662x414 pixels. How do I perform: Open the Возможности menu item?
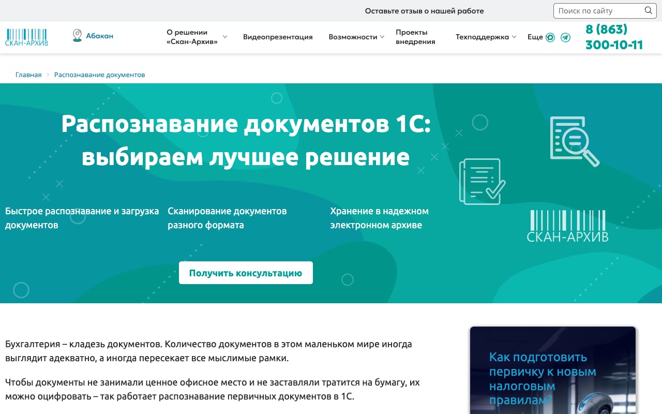353,37
